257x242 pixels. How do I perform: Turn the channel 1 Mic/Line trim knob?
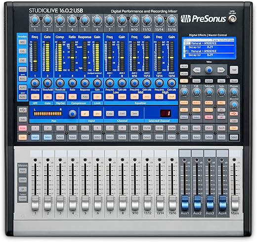[35, 20]
